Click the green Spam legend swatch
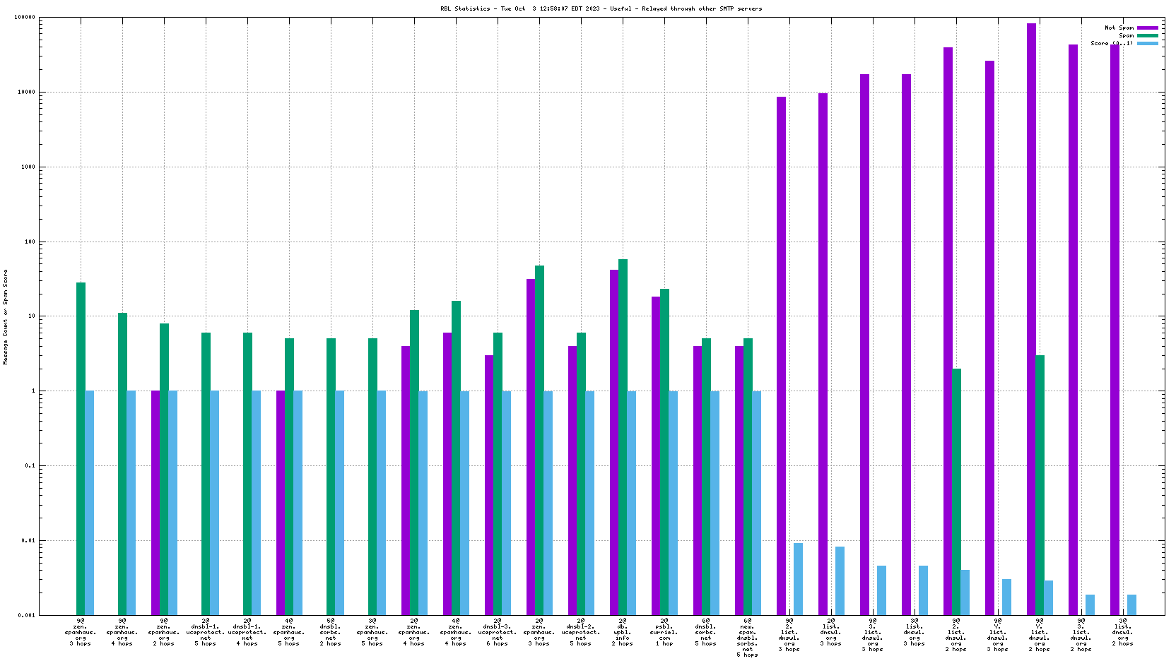 [x=1147, y=35]
